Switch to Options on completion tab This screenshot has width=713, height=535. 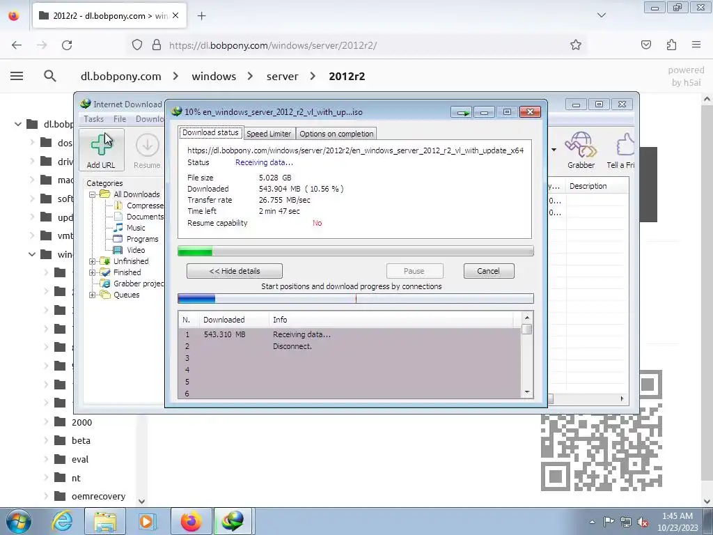336,134
